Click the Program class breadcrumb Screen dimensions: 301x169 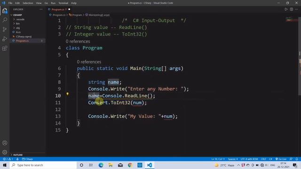tap(77, 15)
